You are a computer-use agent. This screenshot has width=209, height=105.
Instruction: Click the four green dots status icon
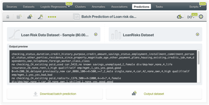pos(52,17)
